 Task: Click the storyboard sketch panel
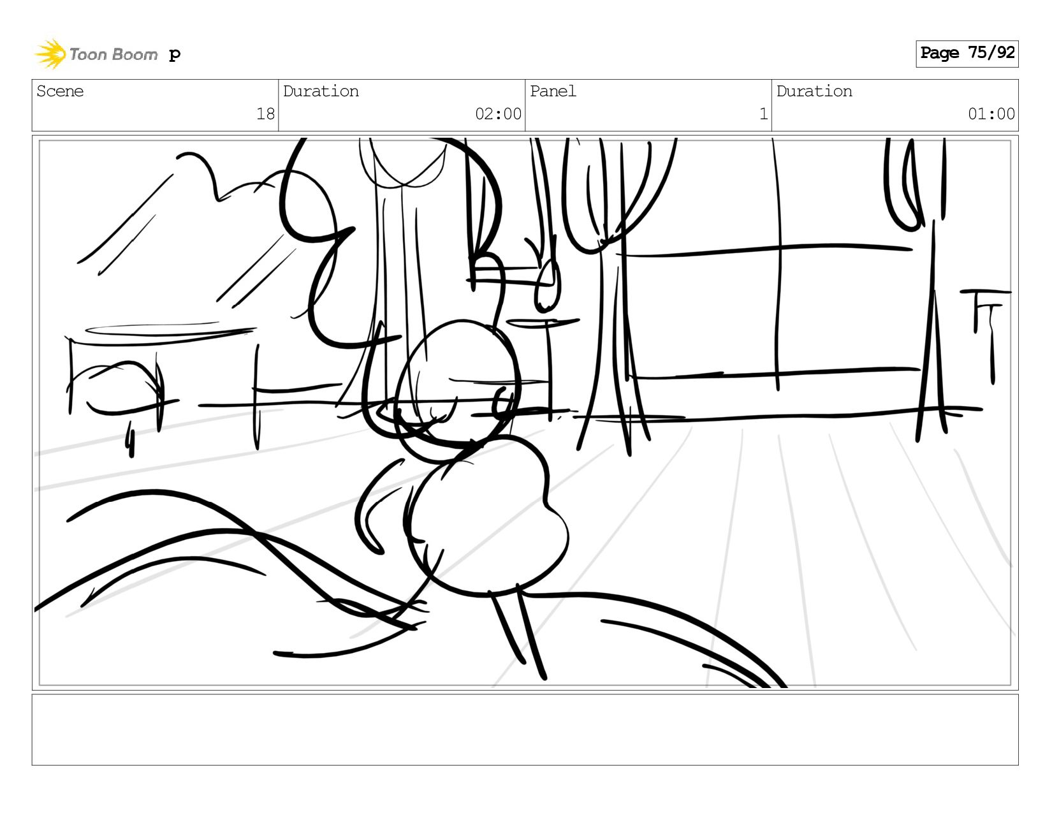[525, 413]
